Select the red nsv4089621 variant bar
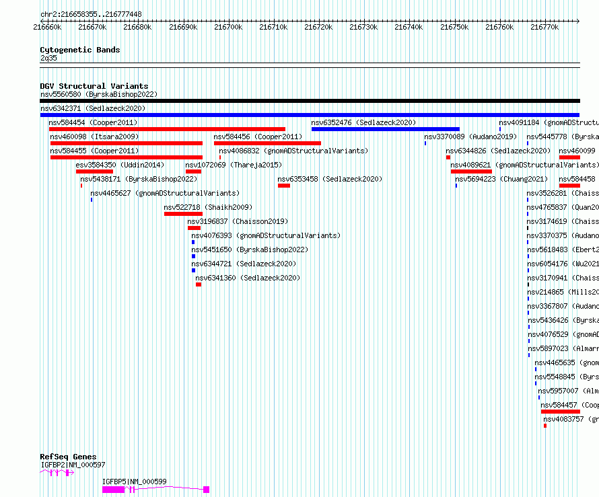 471,171
